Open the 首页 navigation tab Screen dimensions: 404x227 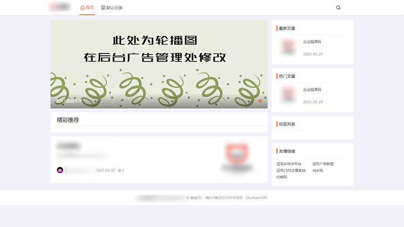click(x=87, y=8)
